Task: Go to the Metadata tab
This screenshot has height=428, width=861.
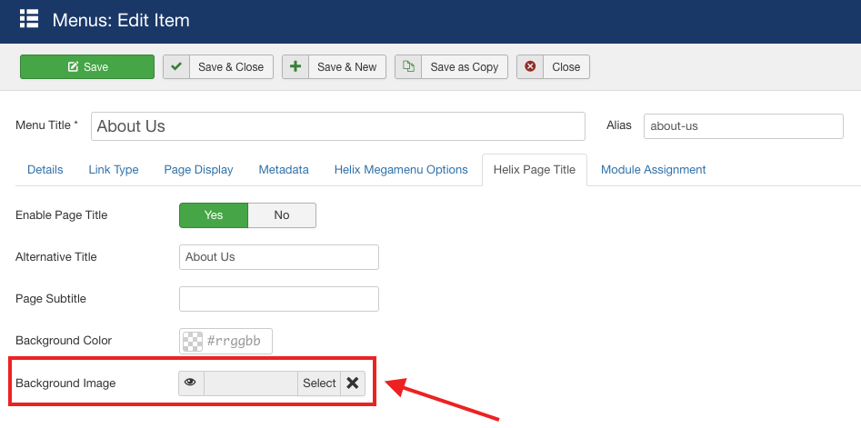Action: (x=284, y=170)
